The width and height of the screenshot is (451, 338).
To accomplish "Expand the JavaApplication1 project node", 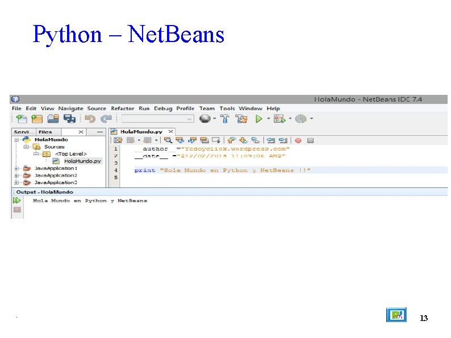I will [x=16, y=168].
